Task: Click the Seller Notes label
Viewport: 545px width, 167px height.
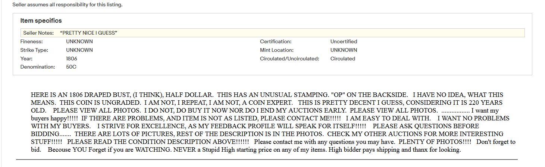Action: (38, 33)
